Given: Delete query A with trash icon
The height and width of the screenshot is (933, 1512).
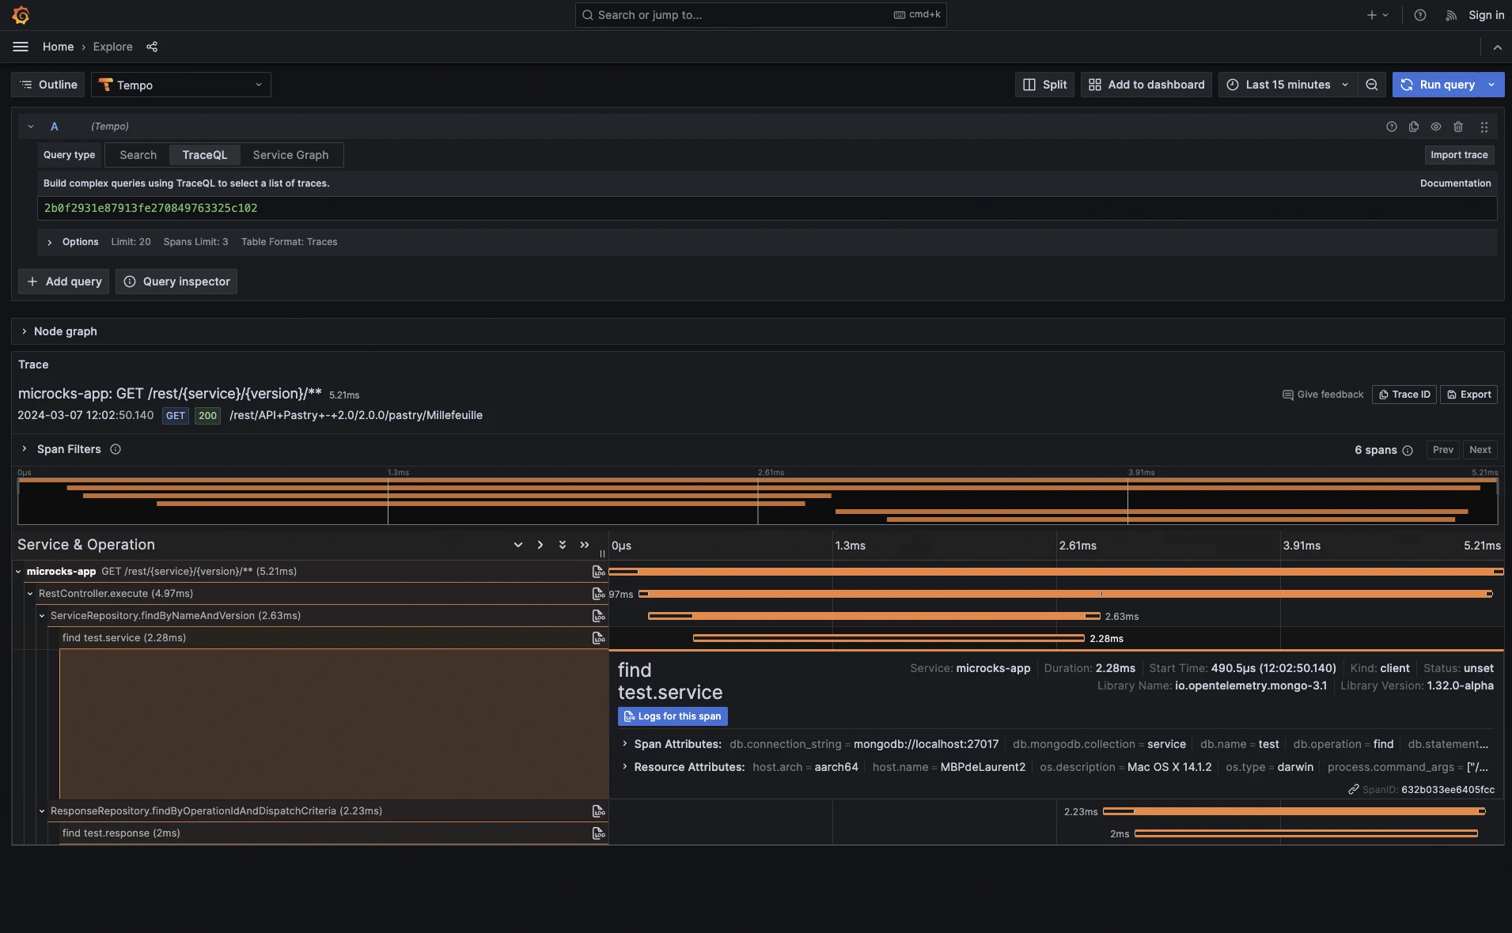Looking at the screenshot, I should pyautogui.click(x=1457, y=127).
